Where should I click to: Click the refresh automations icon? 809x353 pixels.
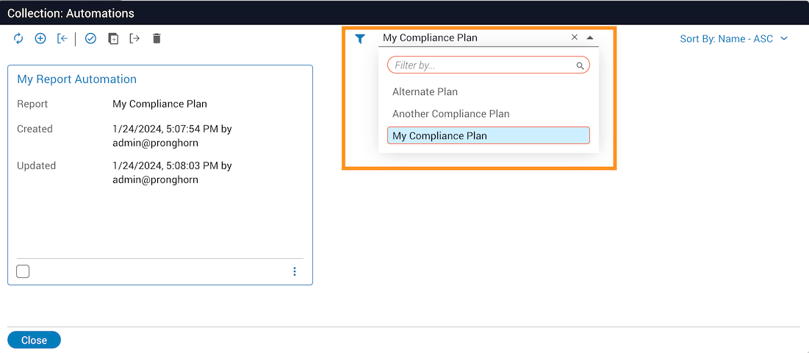[x=18, y=38]
